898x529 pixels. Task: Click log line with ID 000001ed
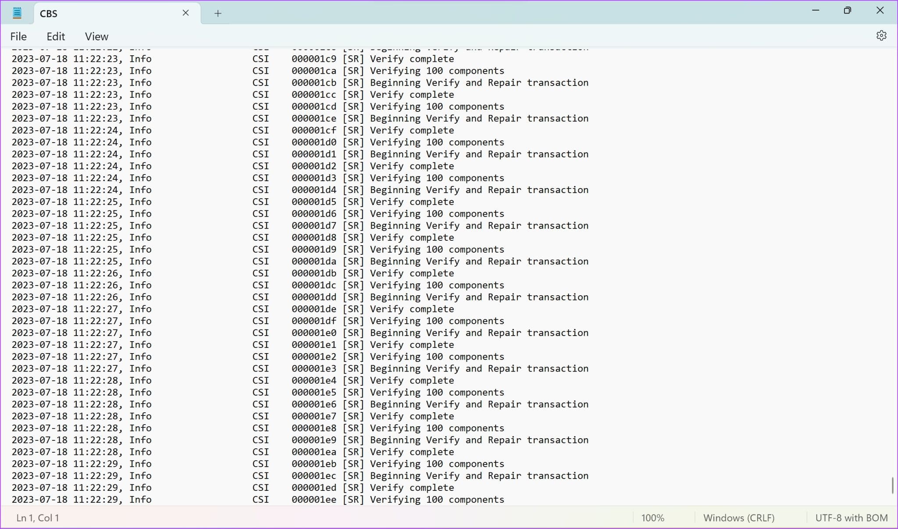point(233,488)
